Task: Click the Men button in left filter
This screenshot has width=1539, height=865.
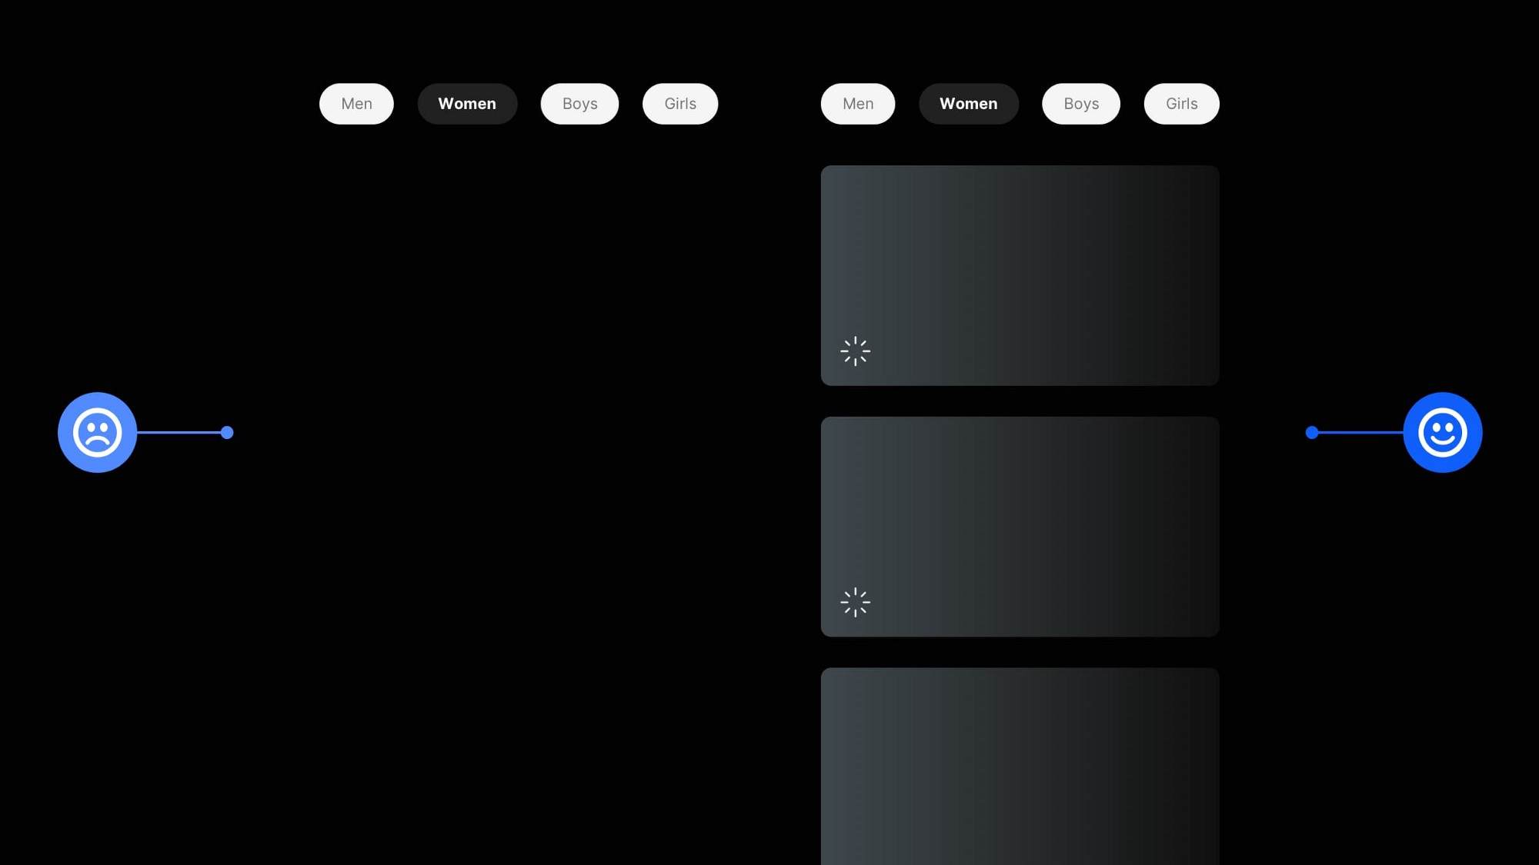Action: 356,104
